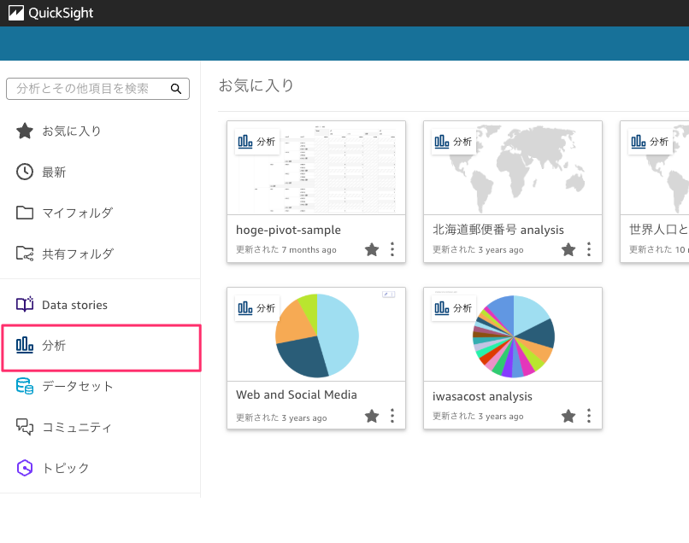This screenshot has height=543, width=689.
Task: Toggle favorite star on 北海道郵便番号 analysis
Action: [x=568, y=249]
